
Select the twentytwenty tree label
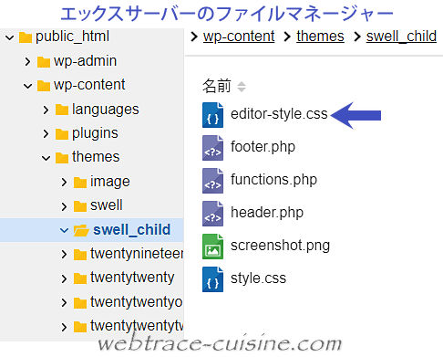coord(132,278)
